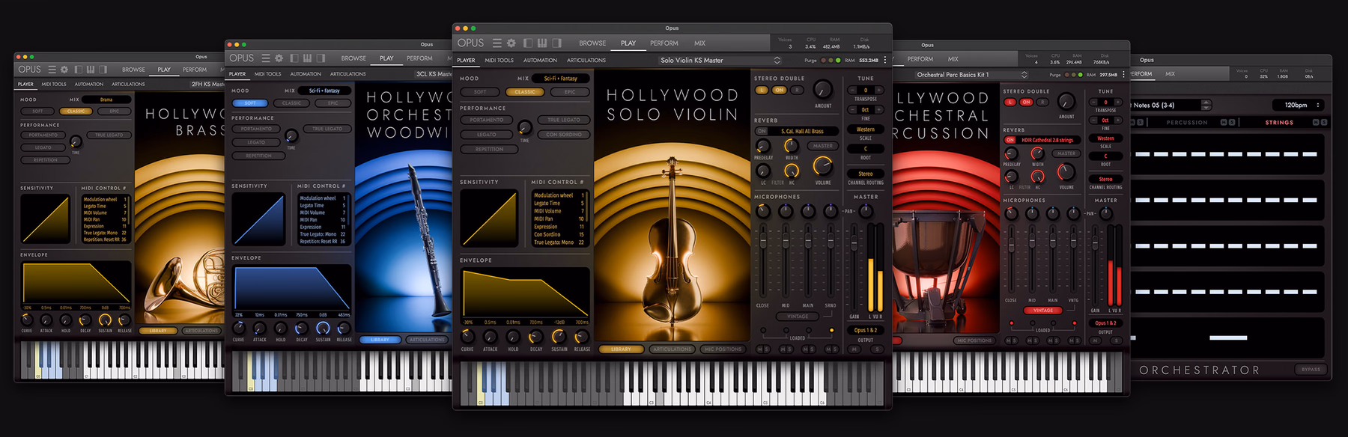Toggle Legato in Solo Violin performance section
The image size is (1348, 437).
click(487, 135)
